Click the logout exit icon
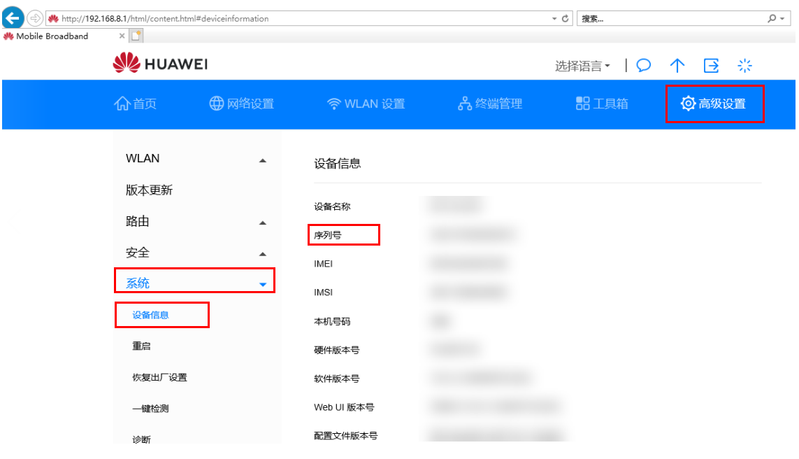Screen dimensions: 799x459 711,66
